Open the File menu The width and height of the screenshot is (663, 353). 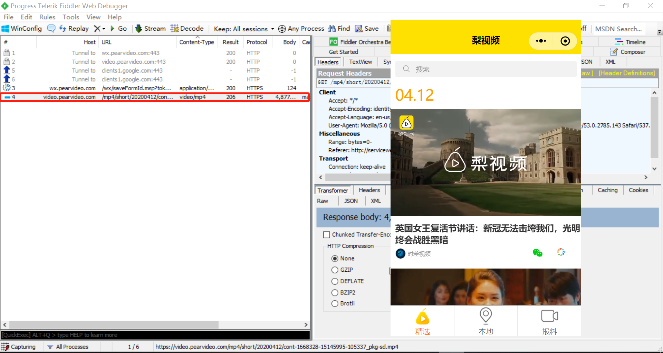pos(9,17)
